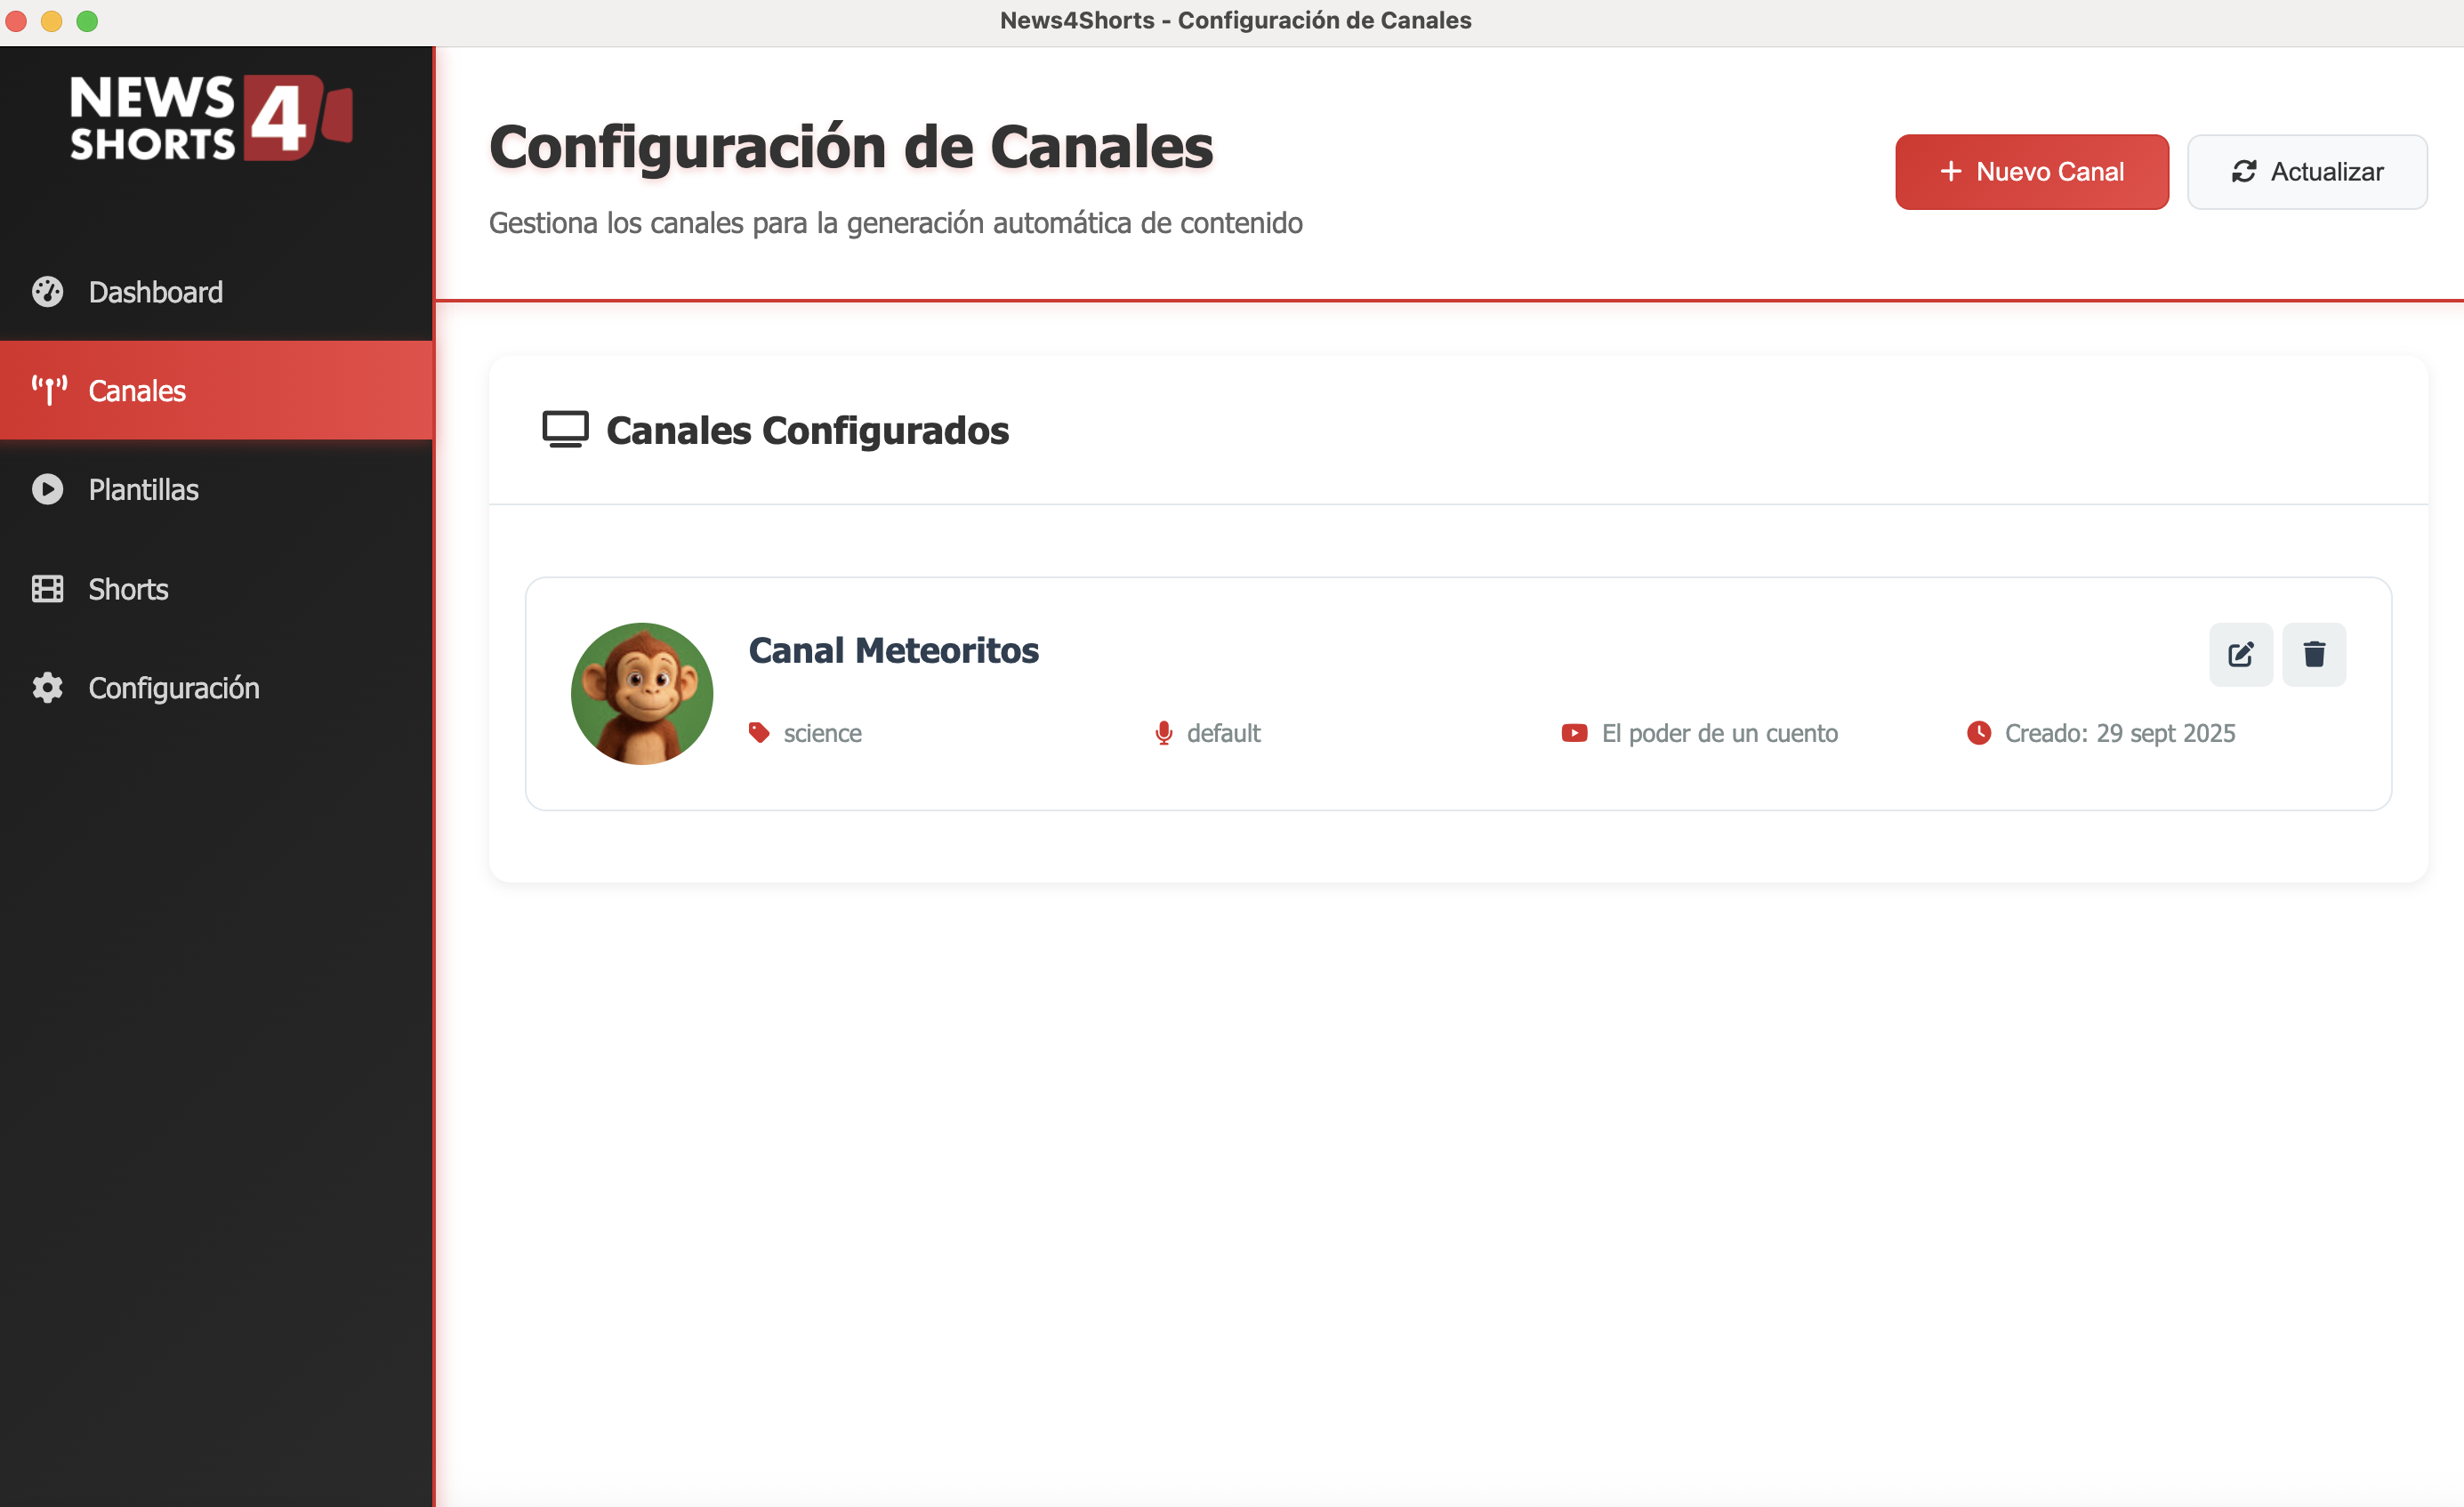Click the Canal Meteoritos monkey avatar
The height and width of the screenshot is (1507, 2464).
642,694
